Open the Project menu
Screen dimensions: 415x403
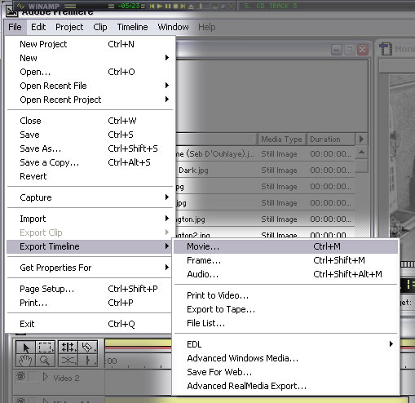tap(69, 27)
